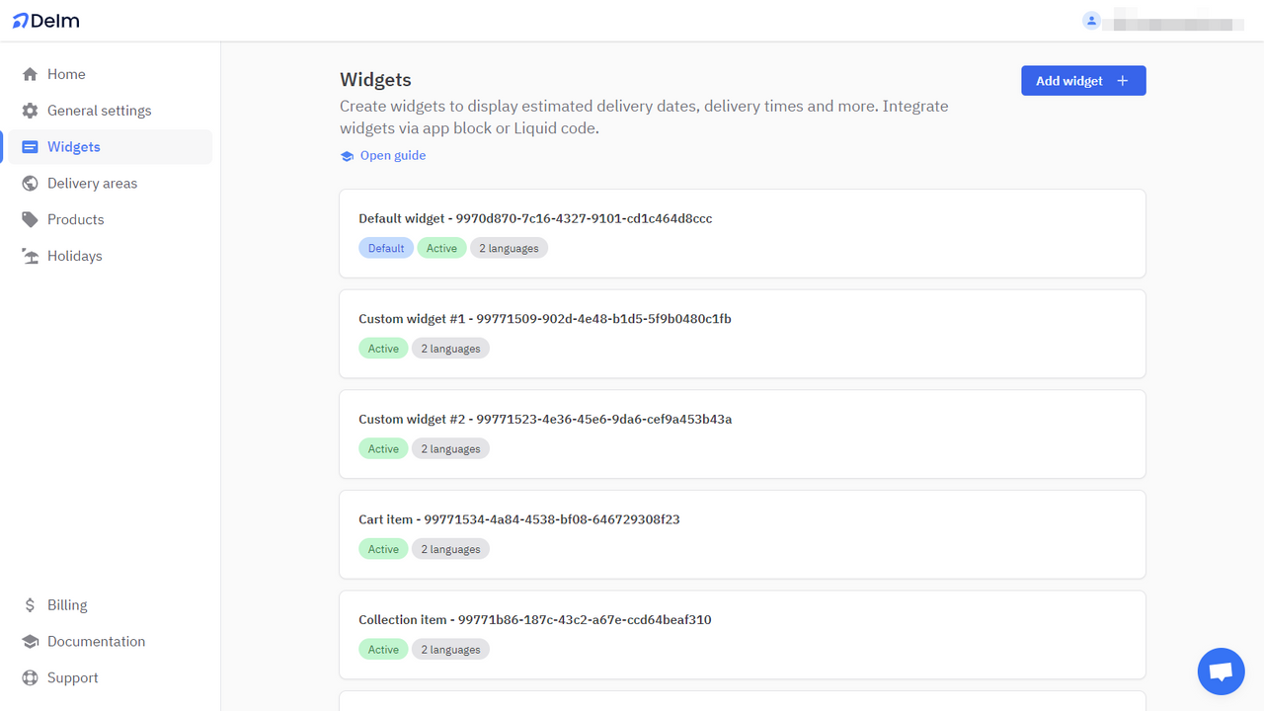This screenshot has height=711, width=1264.
Task: Click the Support globe icon
Action: click(x=31, y=677)
